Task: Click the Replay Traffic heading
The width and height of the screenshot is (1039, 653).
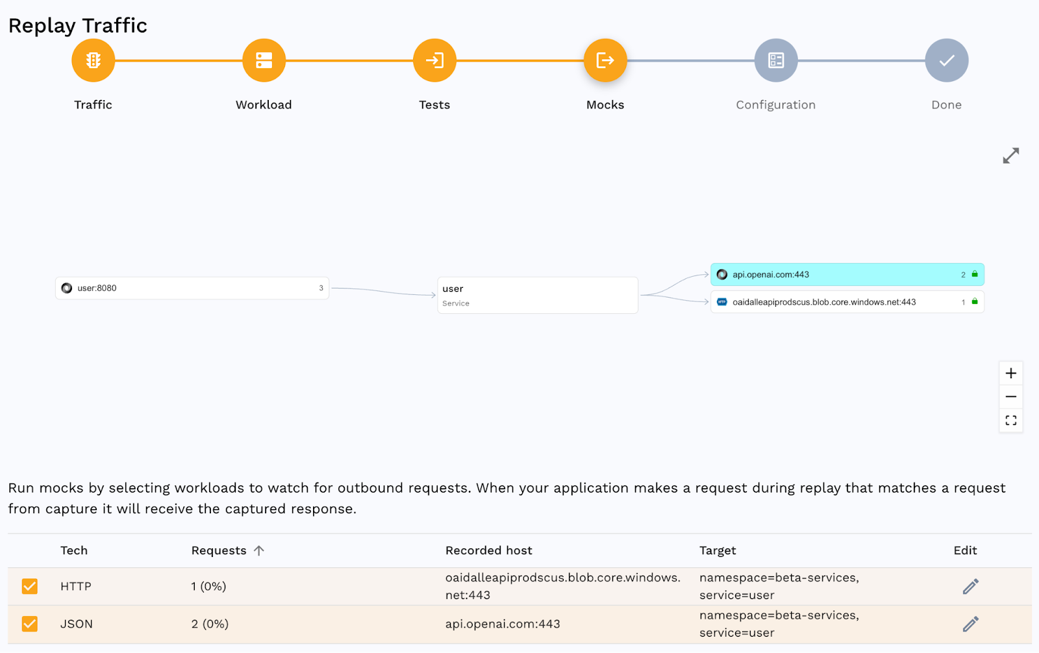Action: coord(78,25)
